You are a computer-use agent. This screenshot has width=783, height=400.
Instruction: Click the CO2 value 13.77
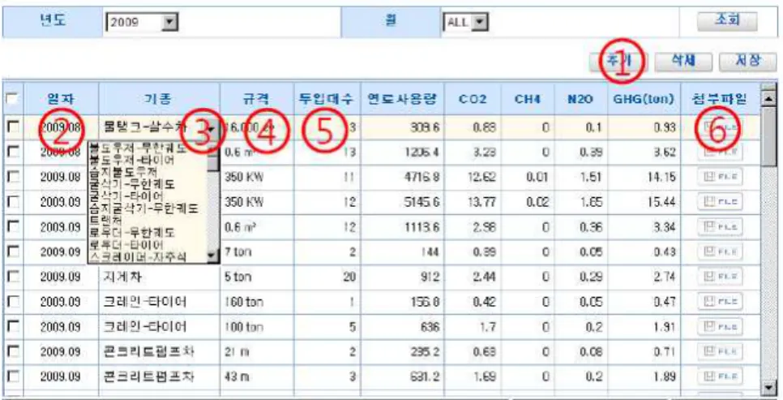482,202
